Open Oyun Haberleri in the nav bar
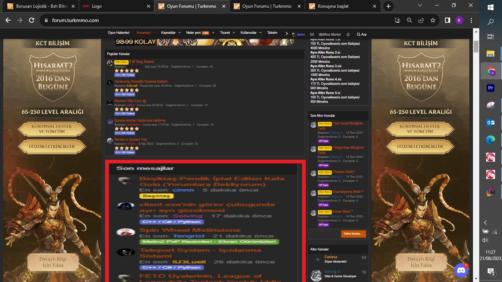 pos(118,33)
